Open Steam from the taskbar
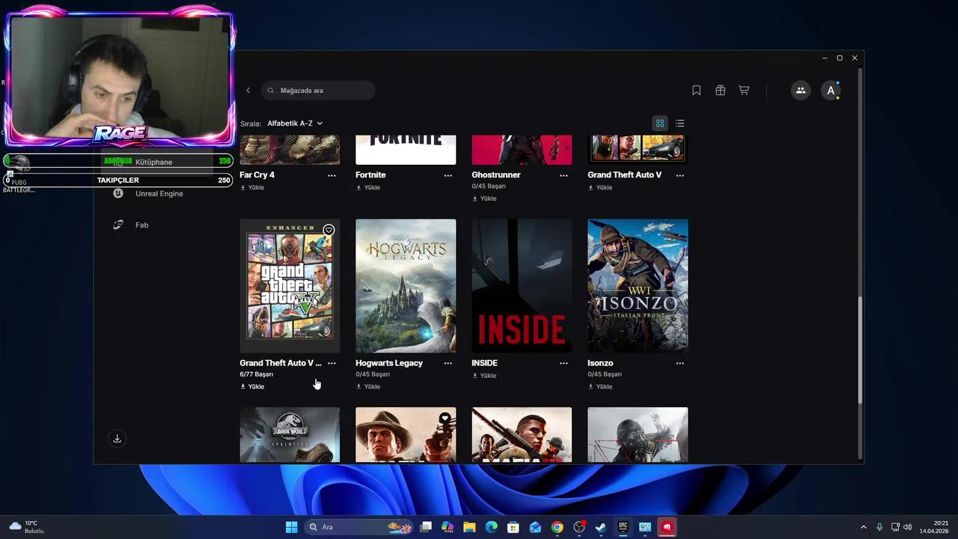 click(x=601, y=527)
